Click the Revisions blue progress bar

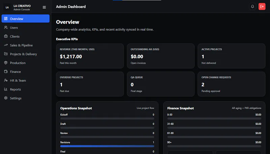coord(107,146)
